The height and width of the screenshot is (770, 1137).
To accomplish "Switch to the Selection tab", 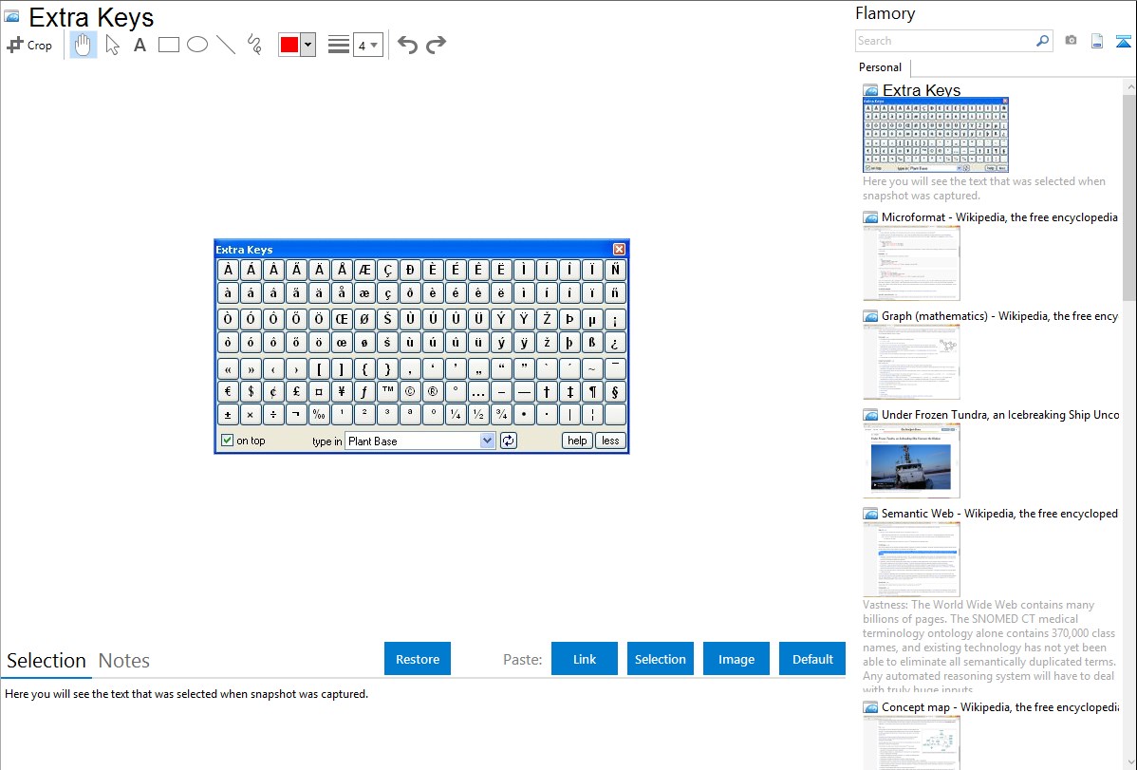I will pos(47,661).
